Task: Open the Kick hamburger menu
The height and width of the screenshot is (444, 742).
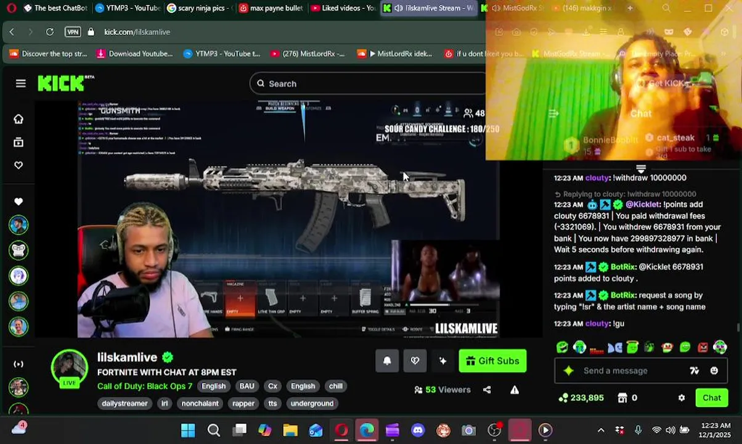Action: 20,83
